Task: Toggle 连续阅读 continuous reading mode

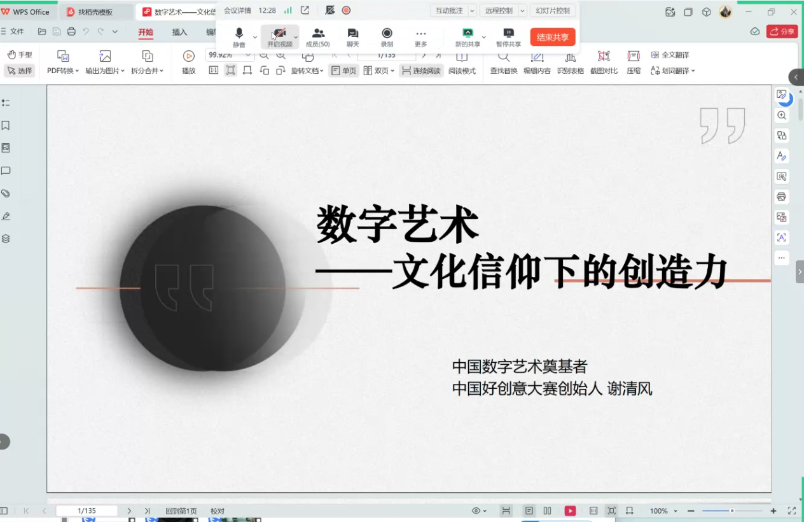Action: [421, 71]
